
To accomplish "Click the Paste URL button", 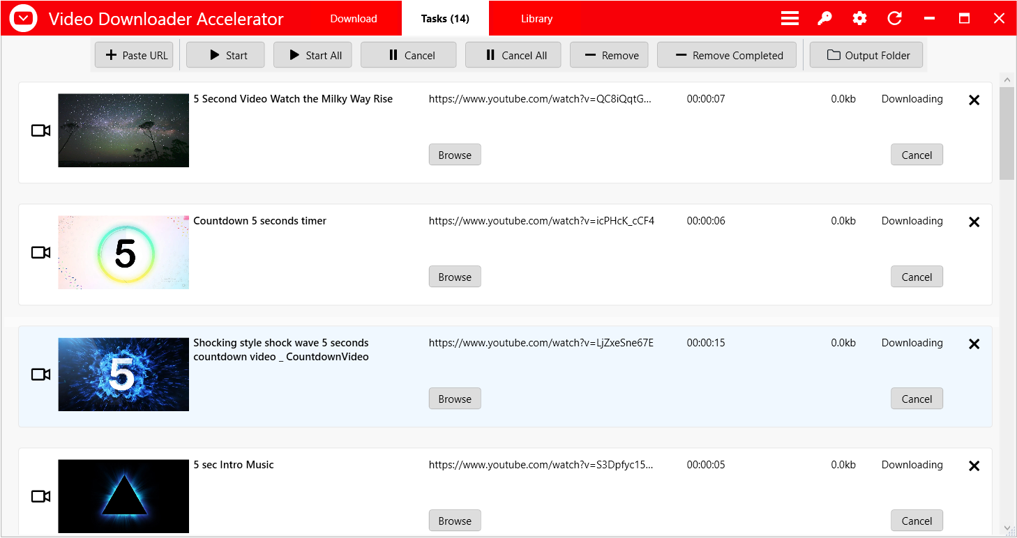I will click(x=133, y=55).
